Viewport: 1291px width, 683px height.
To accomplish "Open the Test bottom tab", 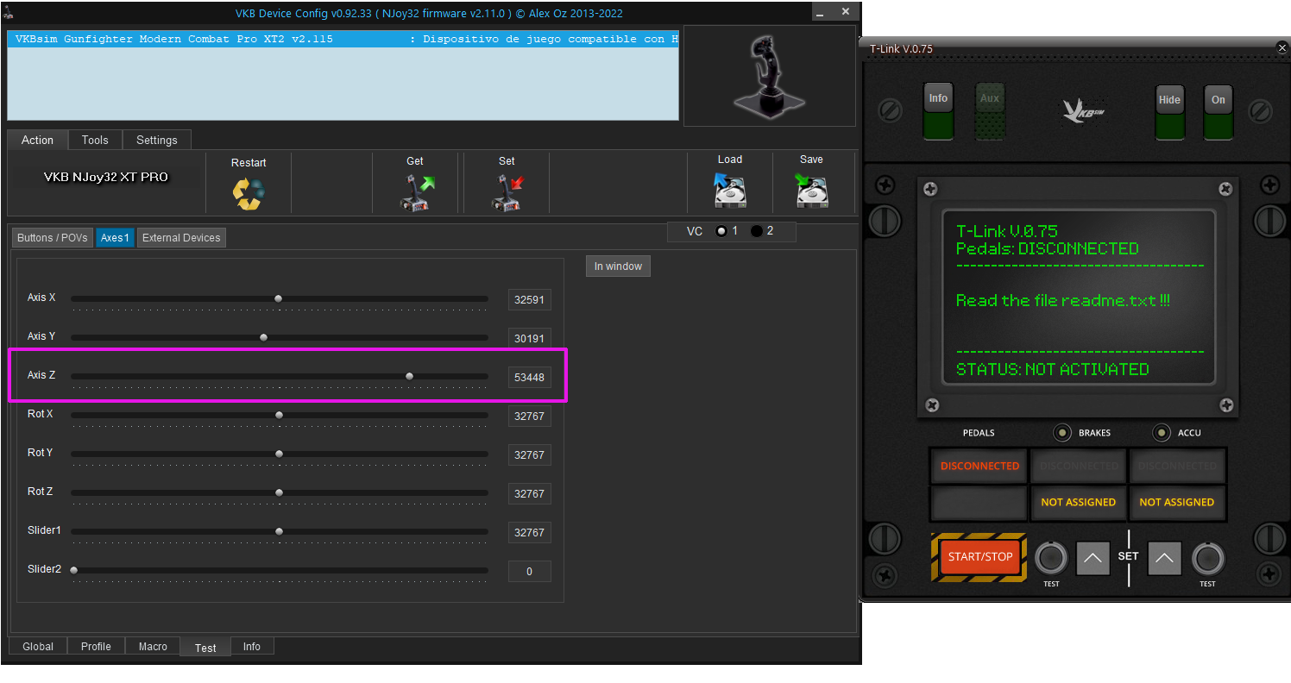I will (205, 648).
